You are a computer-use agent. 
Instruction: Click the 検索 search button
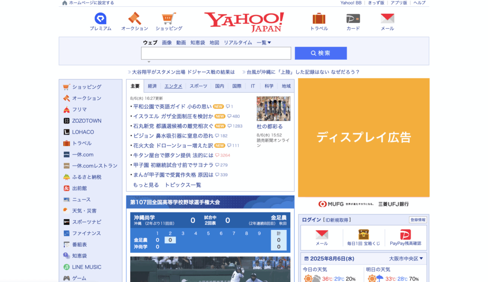(321, 53)
